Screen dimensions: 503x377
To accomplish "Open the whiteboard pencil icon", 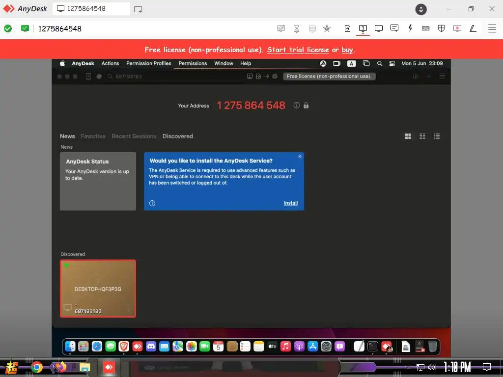I will pyautogui.click(x=473, y=28).
